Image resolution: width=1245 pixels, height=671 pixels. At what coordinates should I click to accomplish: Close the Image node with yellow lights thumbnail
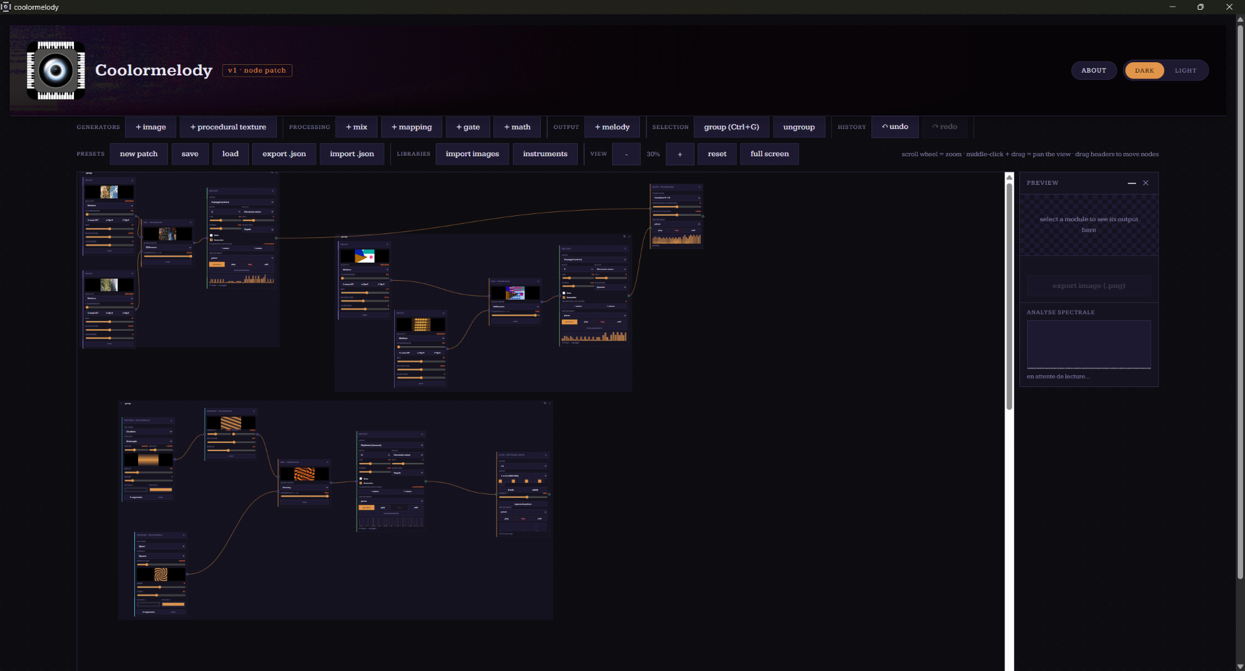coord(444,313)
